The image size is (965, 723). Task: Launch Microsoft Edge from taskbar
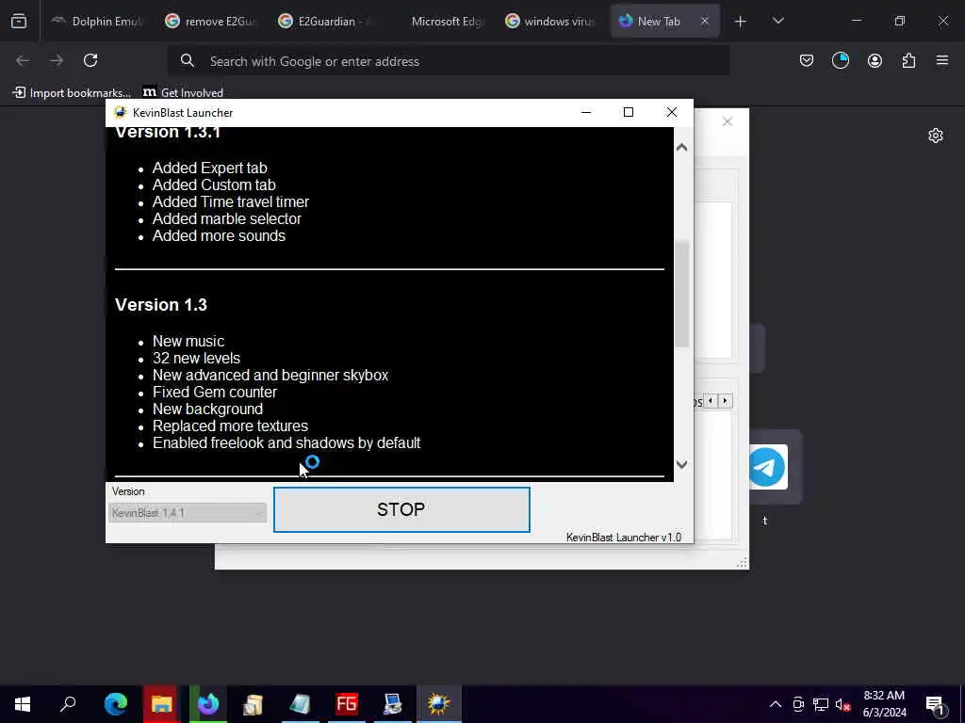(x=115, y=704)
